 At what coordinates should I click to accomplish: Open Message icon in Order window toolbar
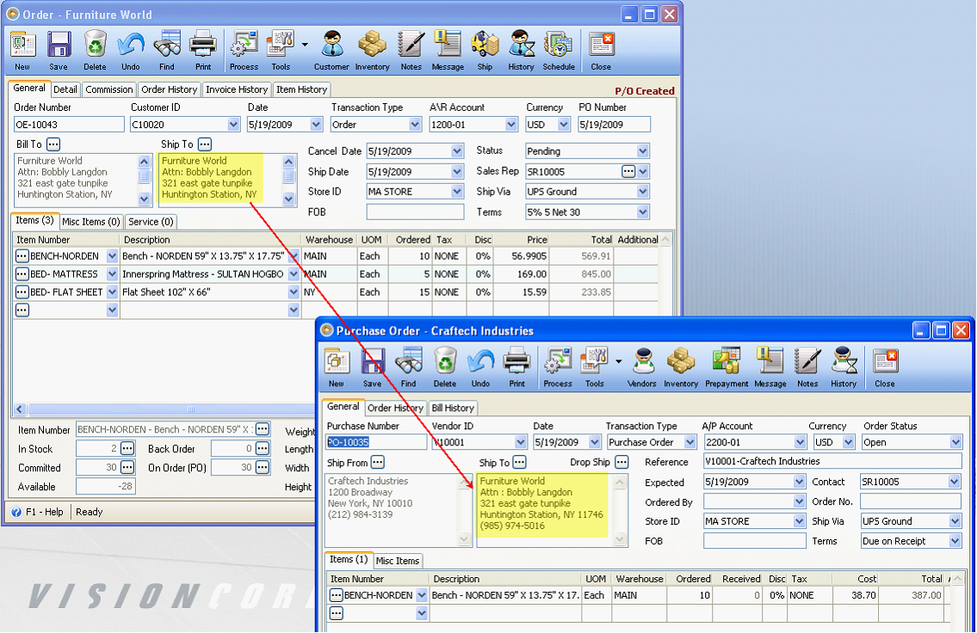coord(448,51)
